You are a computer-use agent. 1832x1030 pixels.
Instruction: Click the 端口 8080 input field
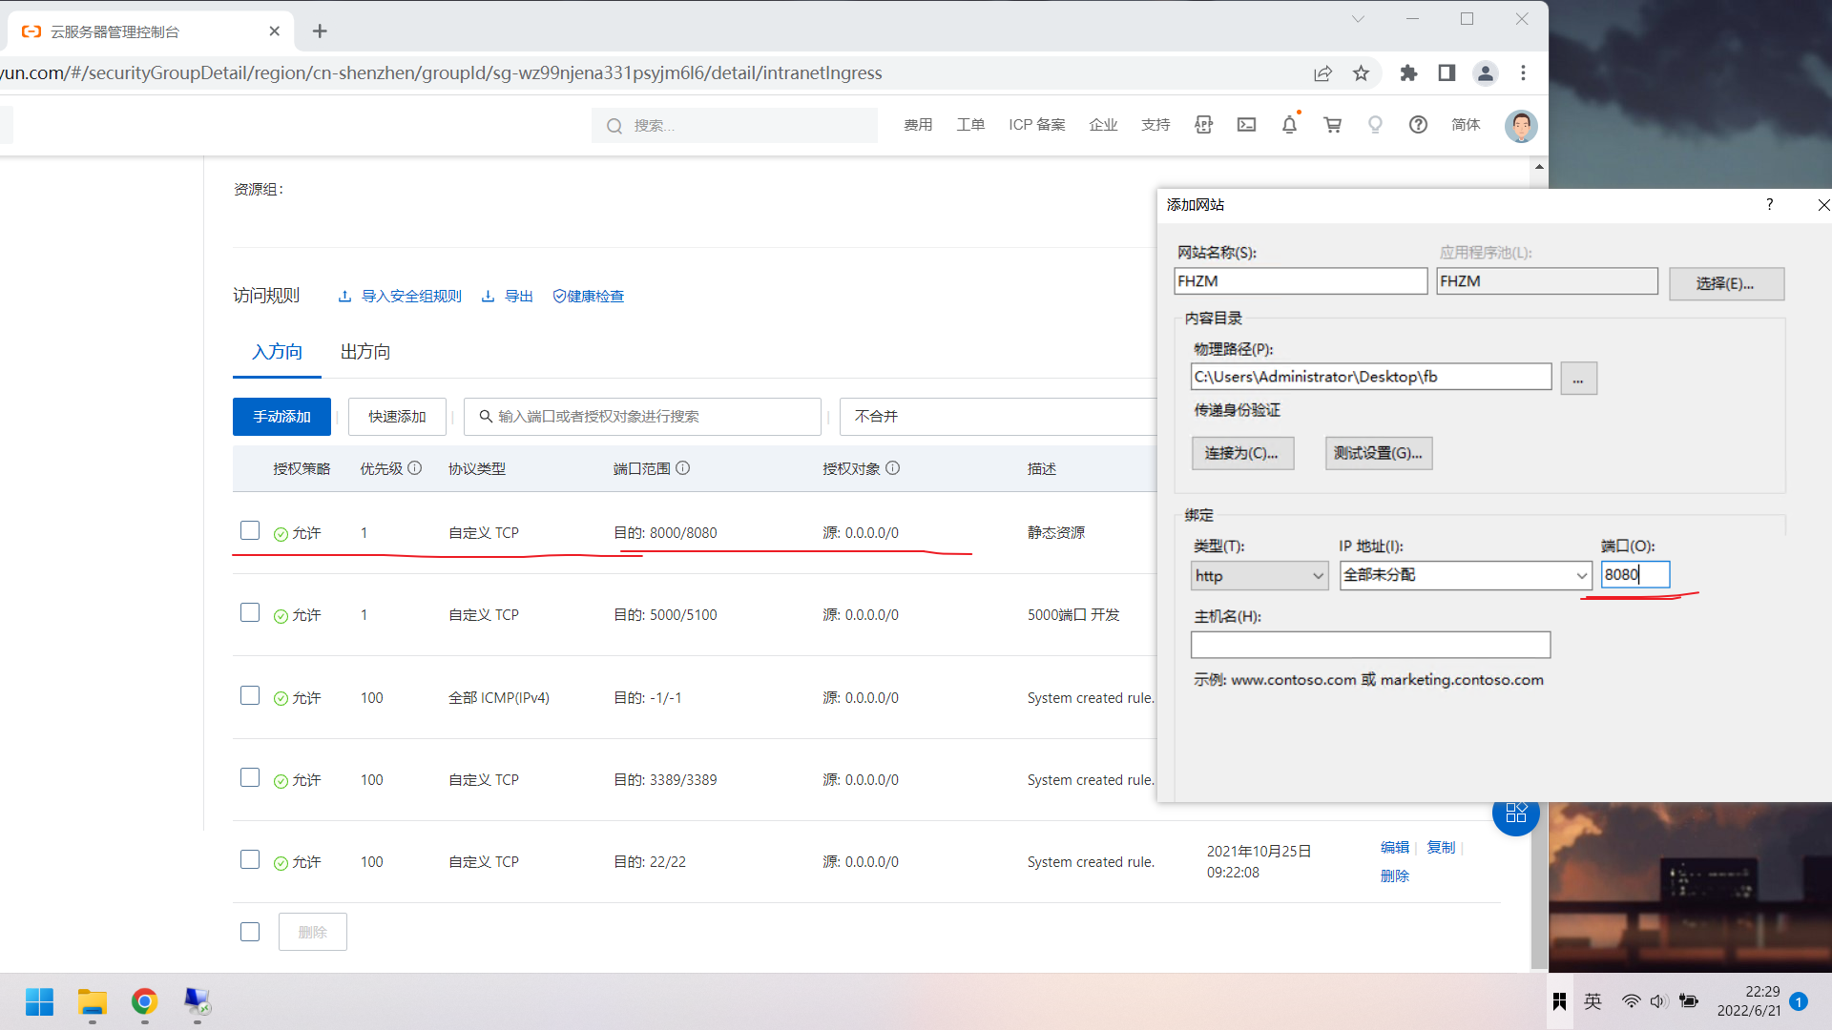coord(1635,574)
